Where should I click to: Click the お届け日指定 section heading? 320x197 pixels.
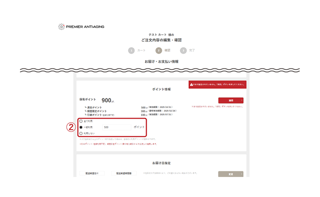coord(162,163)
